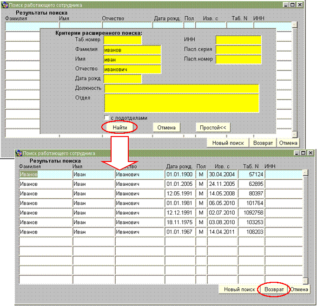Focus the Таб.номер input field
This screenshot has width=317, height=306.
point(123,40)
